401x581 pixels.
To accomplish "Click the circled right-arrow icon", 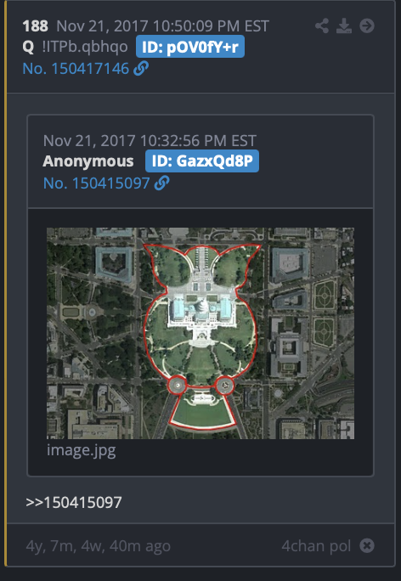I will pos(367,26).
